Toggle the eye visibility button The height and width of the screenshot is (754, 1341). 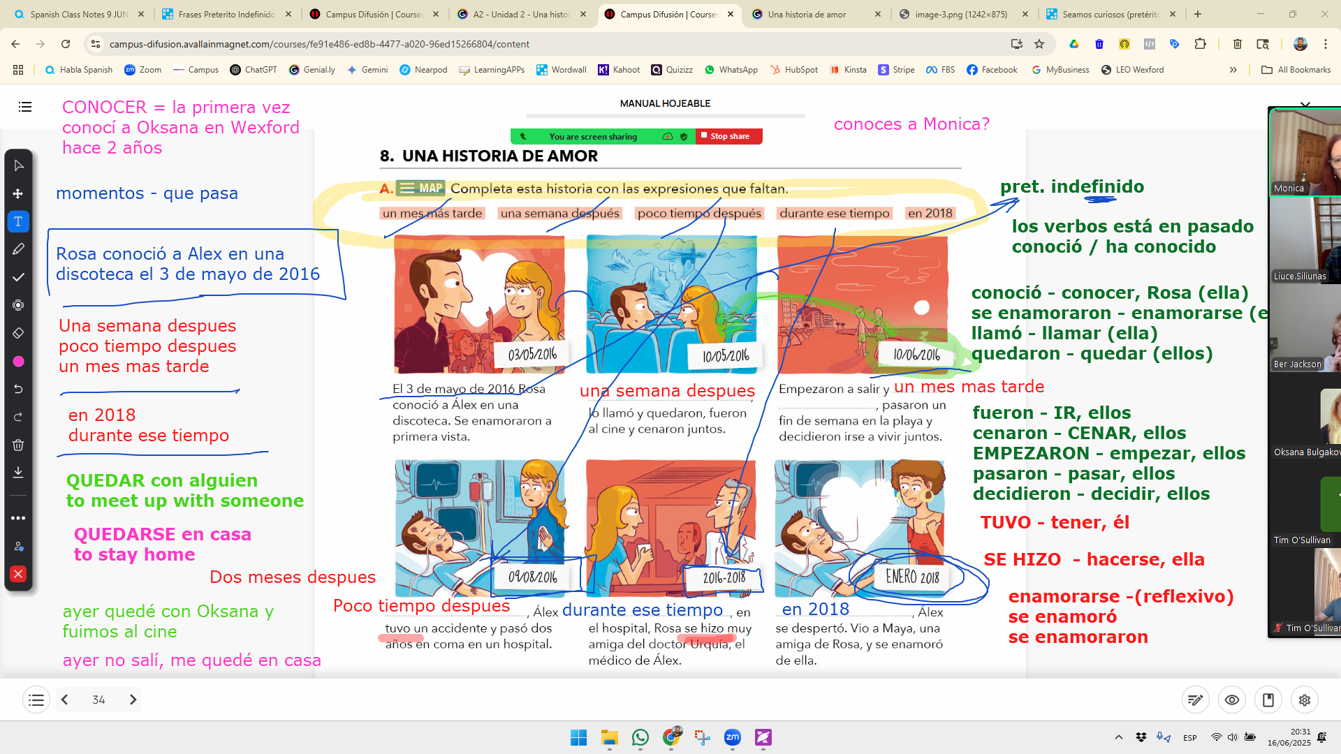[1232, 700]
